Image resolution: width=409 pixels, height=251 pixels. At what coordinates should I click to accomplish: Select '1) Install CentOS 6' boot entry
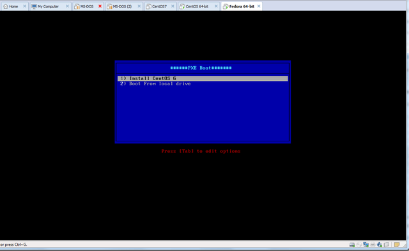203,78
